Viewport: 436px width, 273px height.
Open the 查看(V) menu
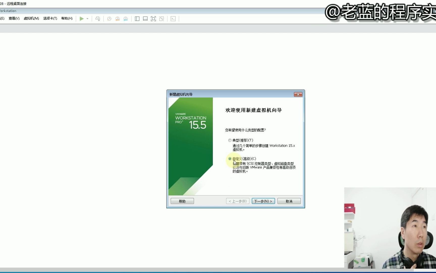pos(14,18)
